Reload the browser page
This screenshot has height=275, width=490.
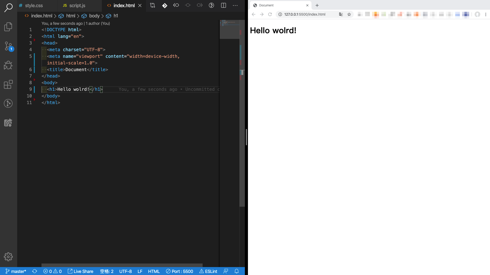pyautogui.click(x=270, y=14)
